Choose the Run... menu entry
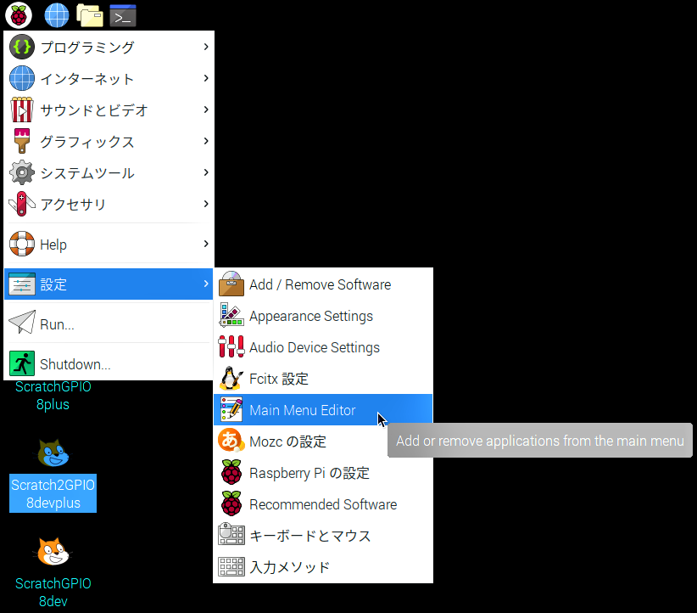 click(x=109, y=324)
